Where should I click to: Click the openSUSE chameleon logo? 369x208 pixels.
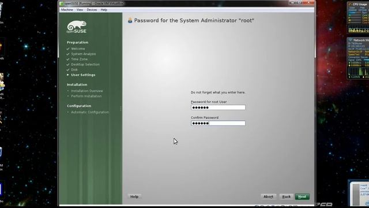tap(77, 27)
